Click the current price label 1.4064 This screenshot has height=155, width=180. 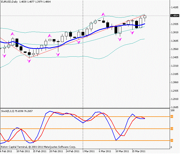click(x=175, y=16)
